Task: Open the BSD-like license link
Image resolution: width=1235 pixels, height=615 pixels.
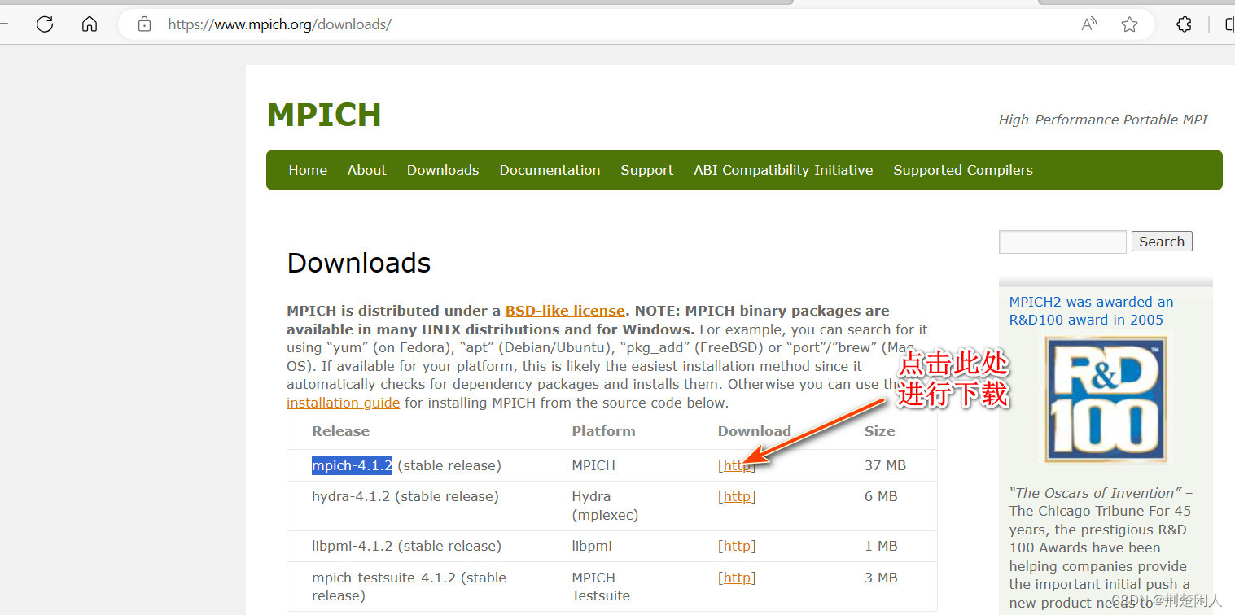Action: (x=565, y=311)
